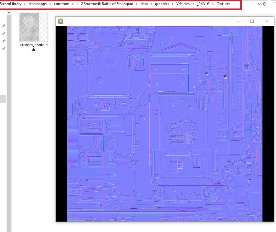Click the second pin icon in navigation pane

[x=3, y=33]
